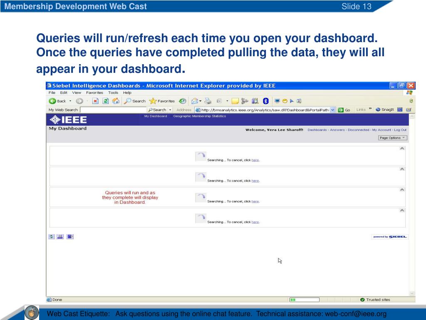This screenshot has height=320, width=426.
Task: Click the Mail envelope icon
Action: coord(194,101)
